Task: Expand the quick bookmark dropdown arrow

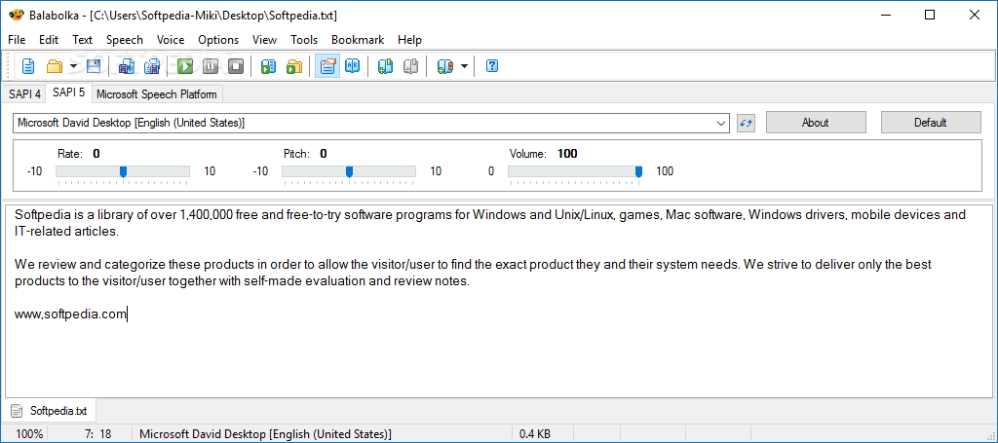Action: [x=464, y=66]
